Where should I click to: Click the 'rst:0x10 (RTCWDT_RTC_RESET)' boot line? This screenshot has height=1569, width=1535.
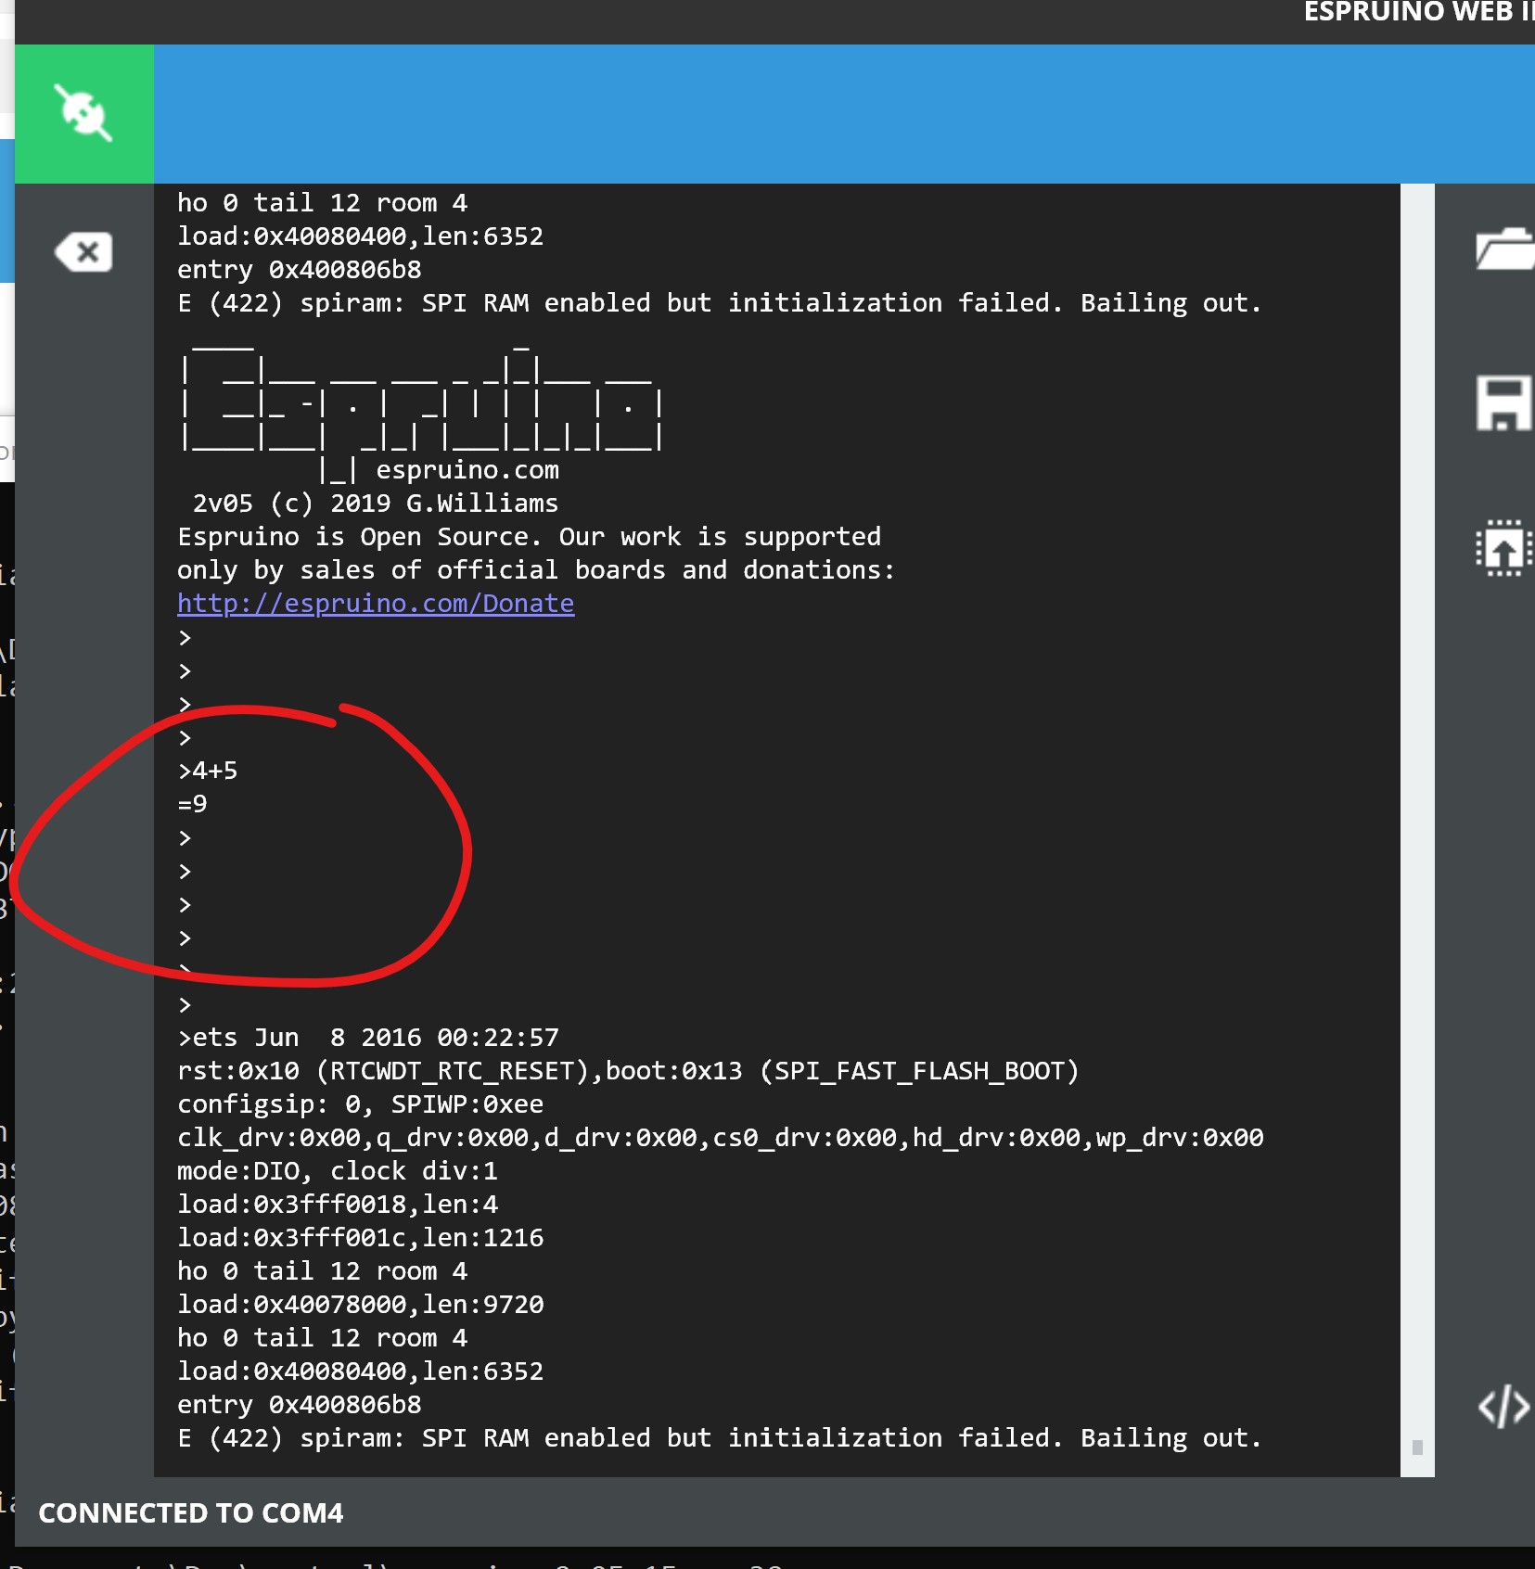click(629, 1071)
